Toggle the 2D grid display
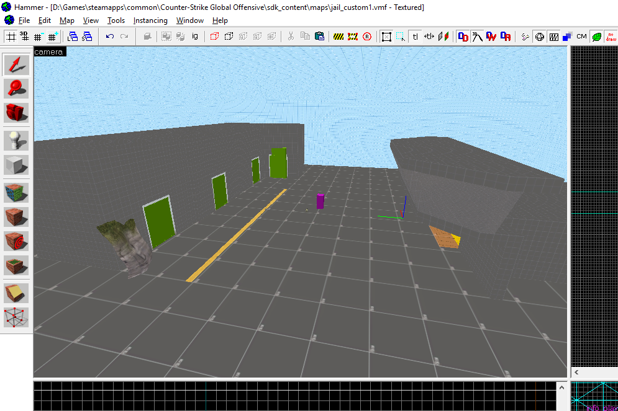The height and width of the screenshot is (411, 618). (x=11, y=37)
